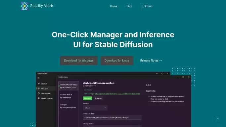Open the Release Notes link
Viewport: 226px width, 127px height.
[x=151, y=61]
